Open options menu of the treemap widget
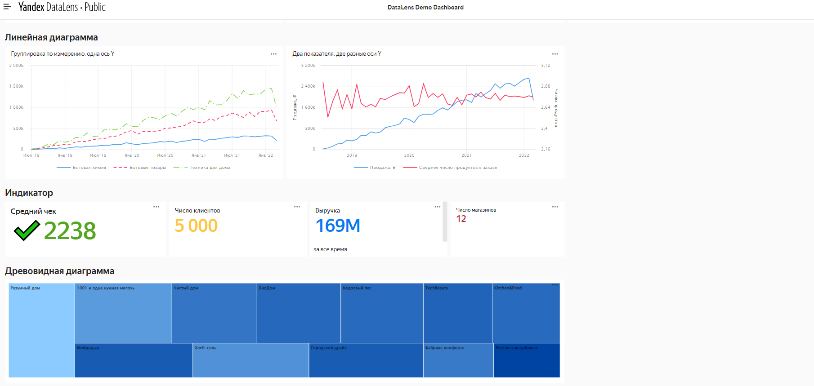This screenshot has height=386, width=814. [555, 285]
